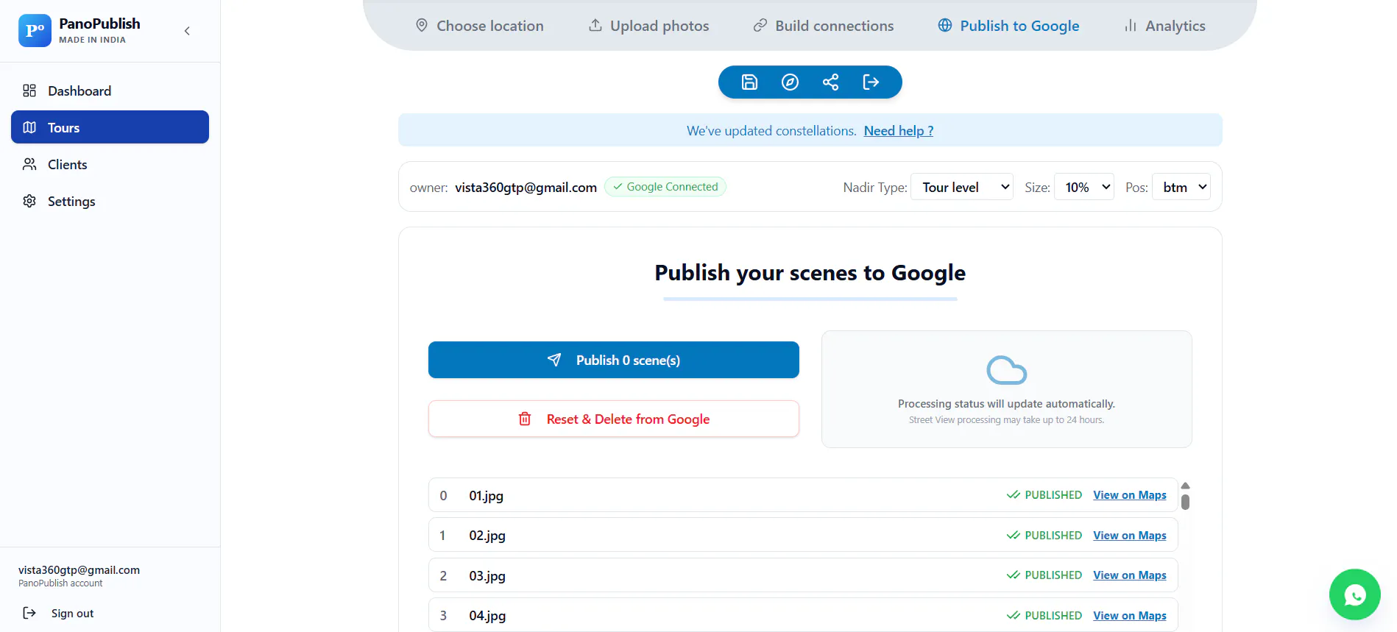
Task: Click the Google Connected badge
Action: 665,187
